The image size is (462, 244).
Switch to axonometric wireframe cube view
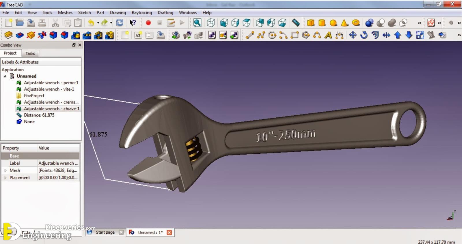click(211, 22)
